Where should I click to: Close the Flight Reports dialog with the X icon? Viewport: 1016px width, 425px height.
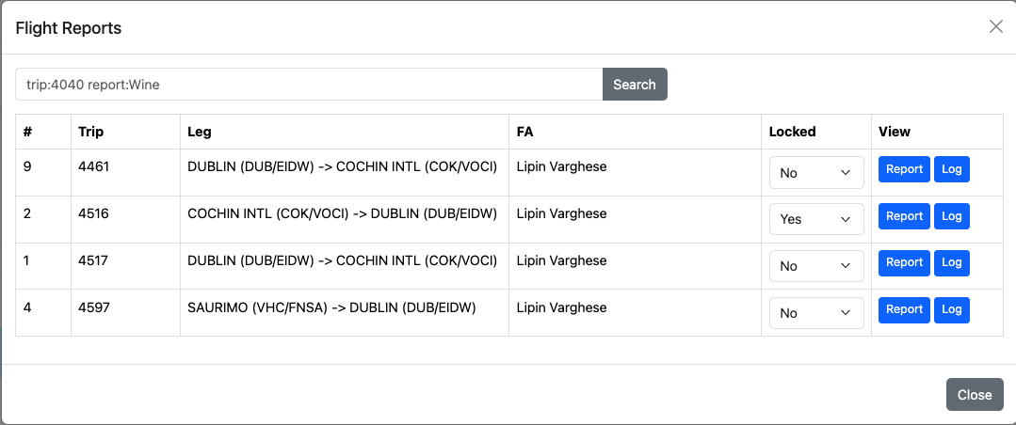[x=995, y=27]
